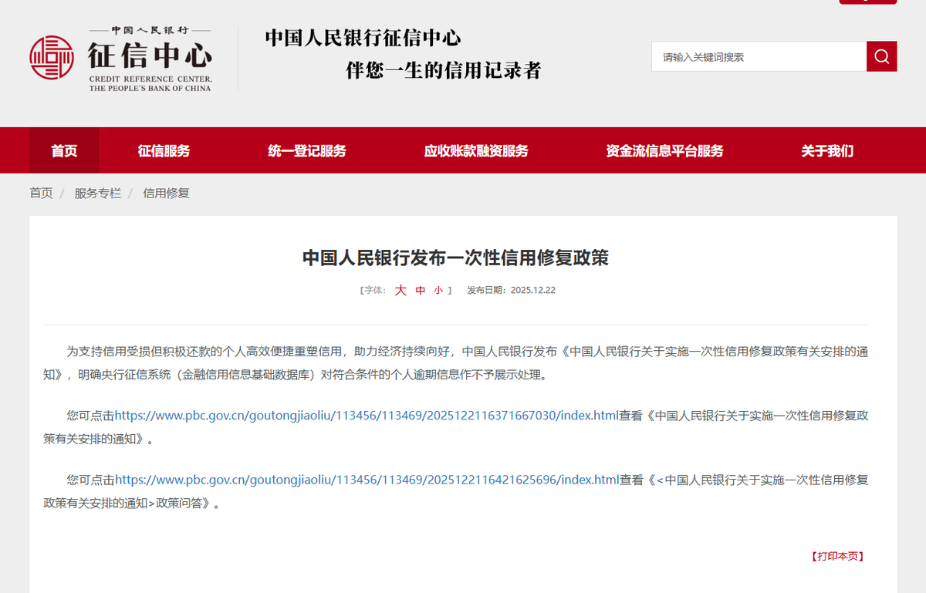Open the pbc.gov.cn link ending 2025122116421625696

coord(367,480)
